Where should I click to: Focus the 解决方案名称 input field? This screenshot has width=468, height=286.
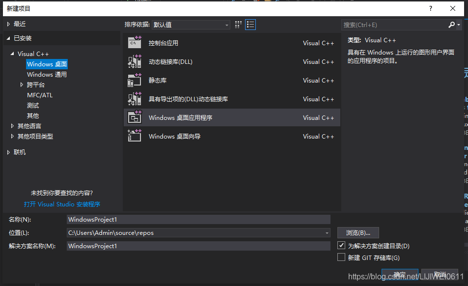[198, 246]
